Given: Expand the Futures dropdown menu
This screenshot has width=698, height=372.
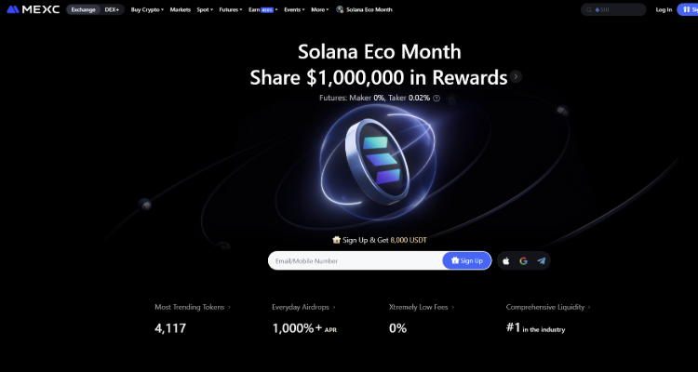Looking at the screenshot, I should [231, 9].
